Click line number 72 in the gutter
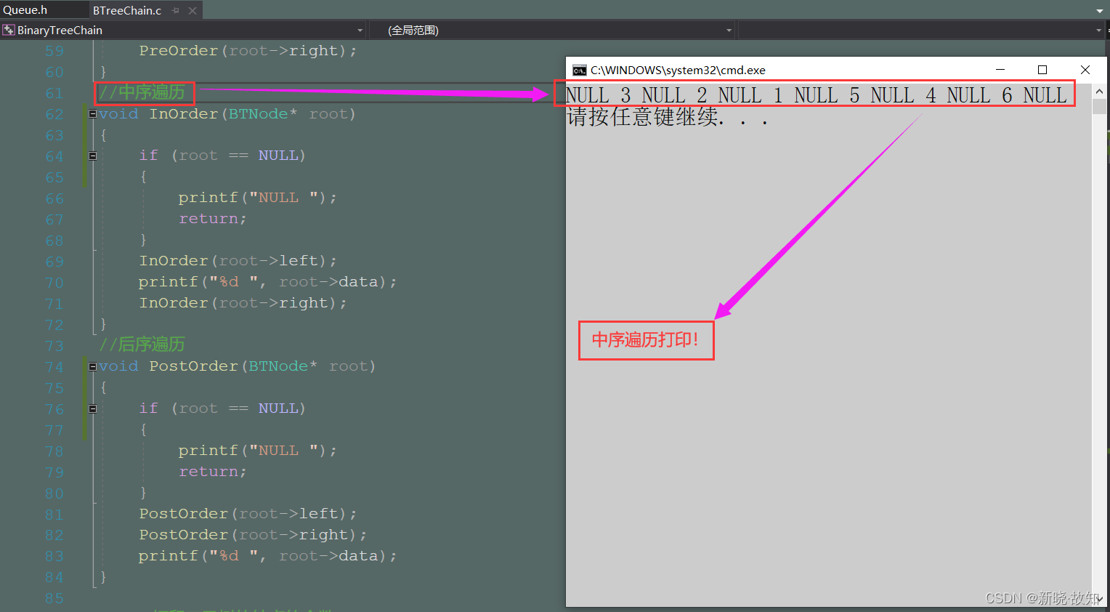The height and width of the screenshot is (612, 1110). pos(54,325)
